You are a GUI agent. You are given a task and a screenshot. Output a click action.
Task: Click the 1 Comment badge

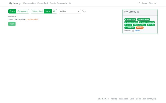[x=130, y=28]
